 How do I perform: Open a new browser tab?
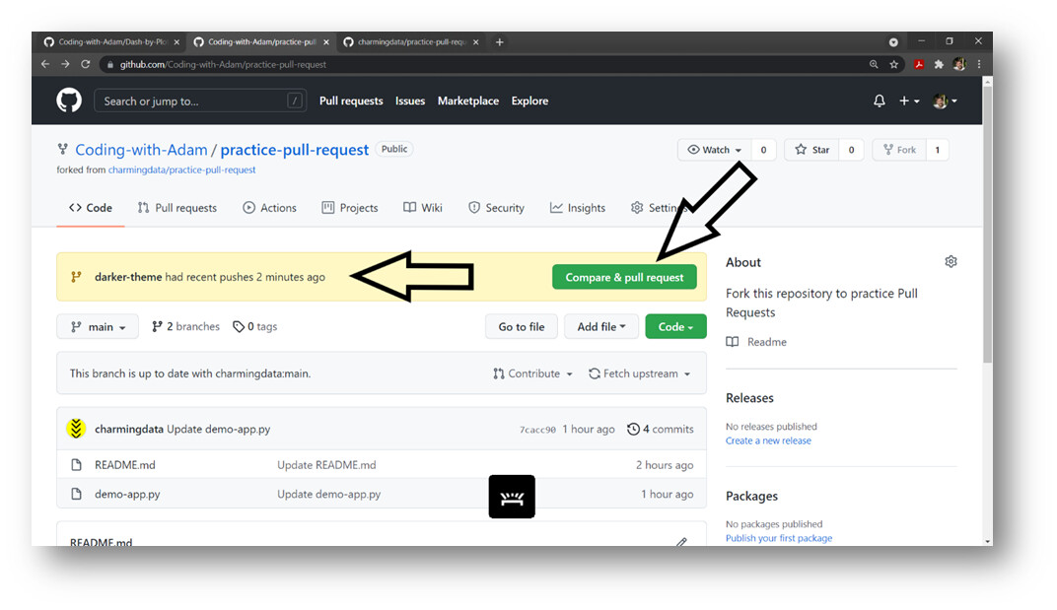pos(500,41)
